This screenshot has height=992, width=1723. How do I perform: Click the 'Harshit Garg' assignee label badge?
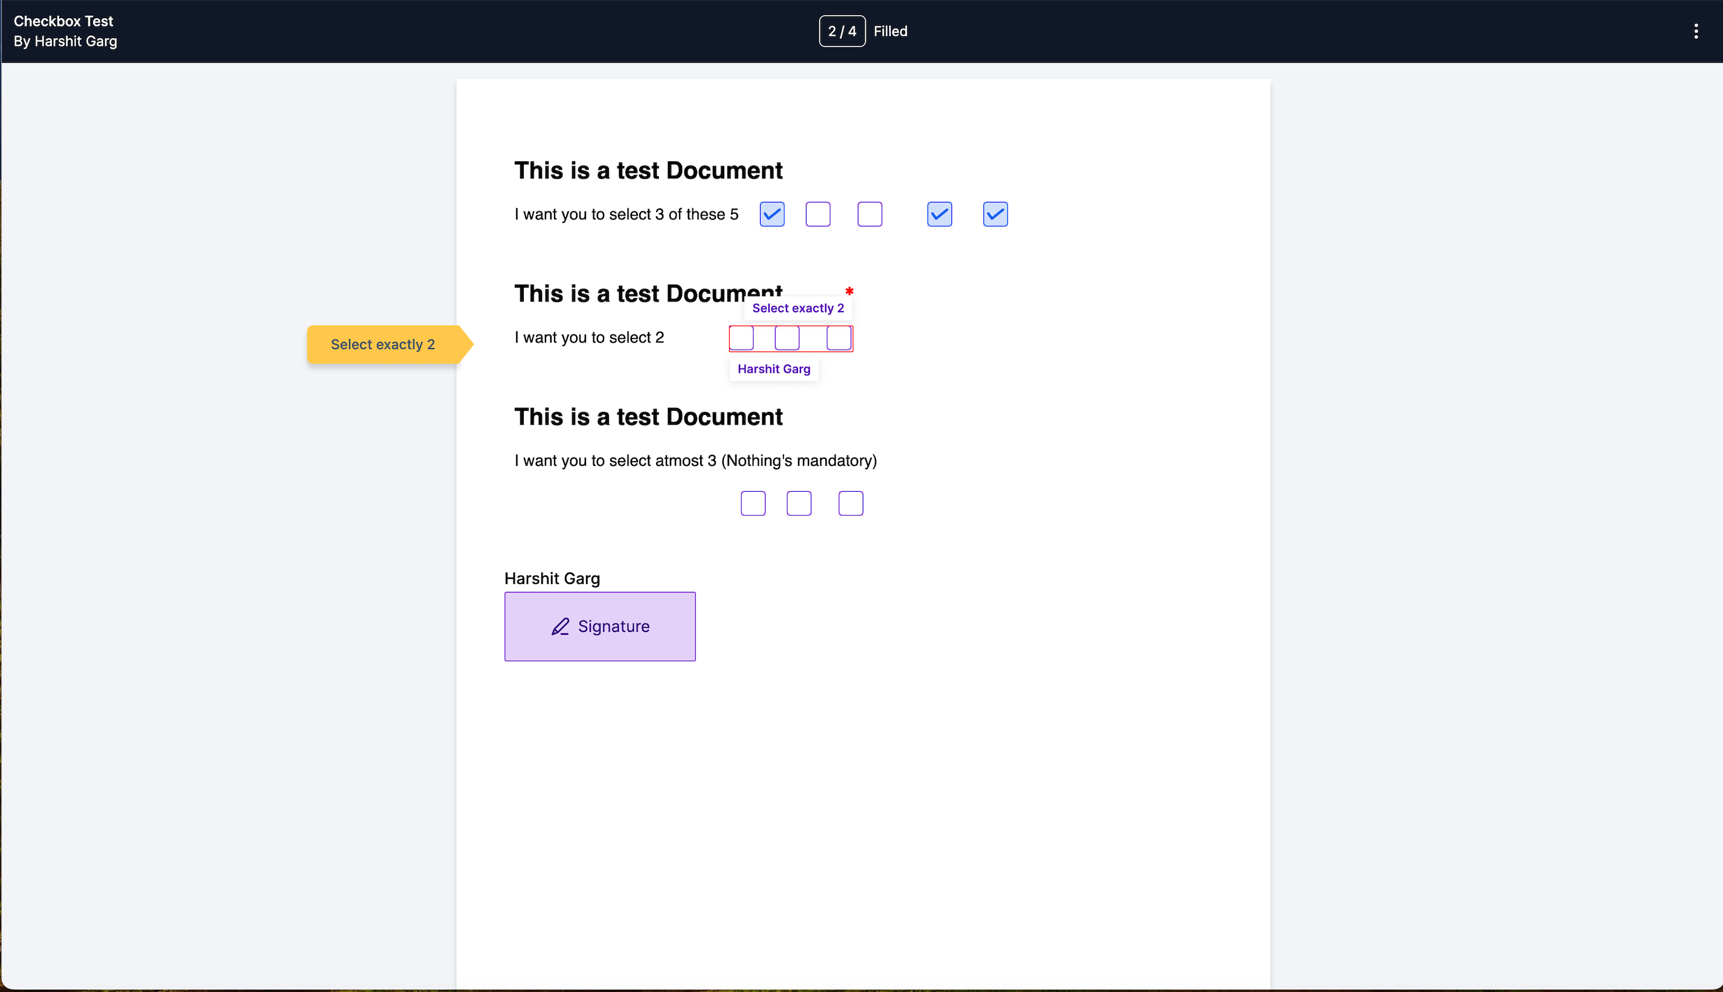(773, 368)
